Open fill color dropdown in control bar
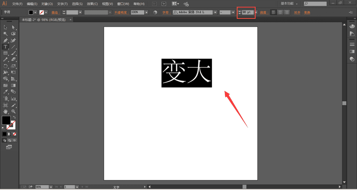357x190 pixels. coord(35,12)
